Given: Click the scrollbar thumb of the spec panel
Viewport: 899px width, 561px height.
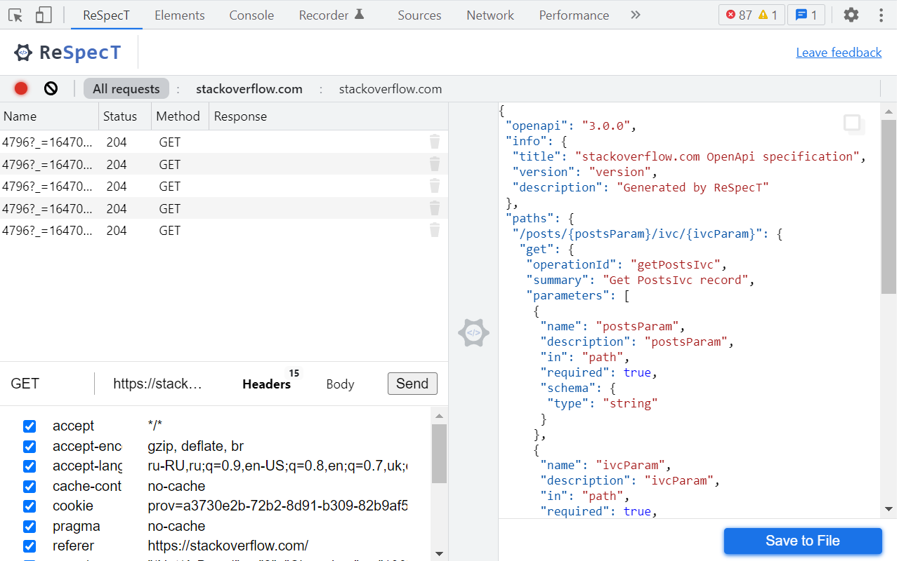Looking at the screenshot, I should coord(888,206).
